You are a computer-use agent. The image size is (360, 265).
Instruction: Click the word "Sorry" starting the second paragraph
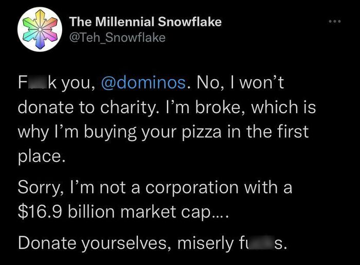40,187
